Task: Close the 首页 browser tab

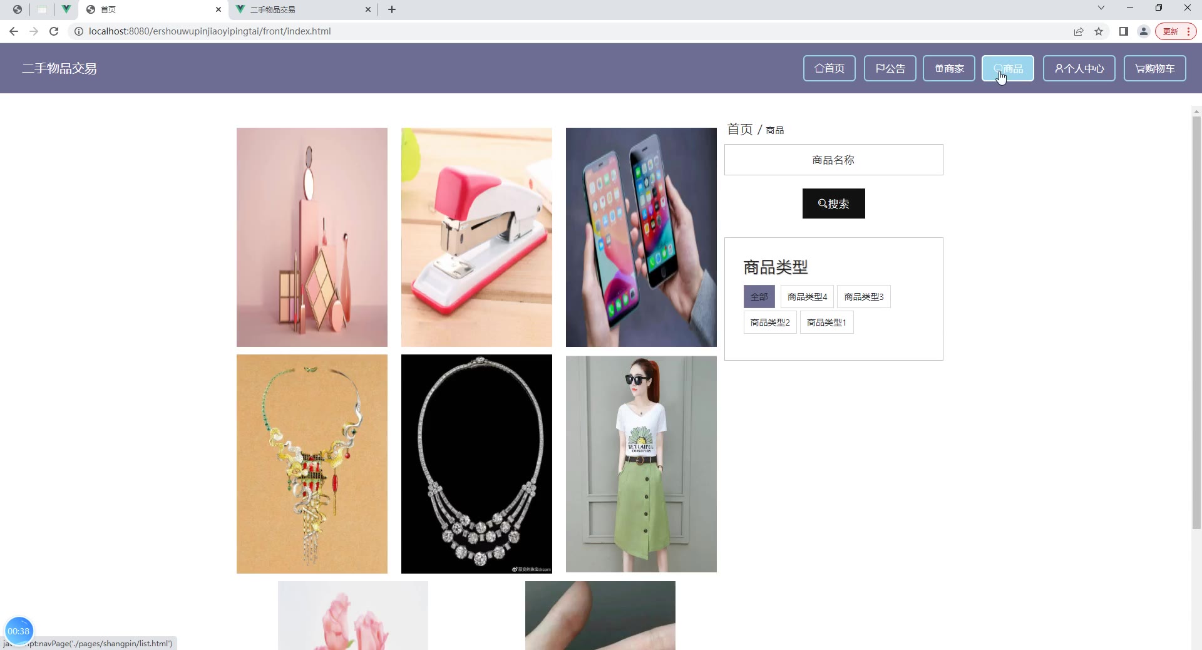Action: point(218,9)
